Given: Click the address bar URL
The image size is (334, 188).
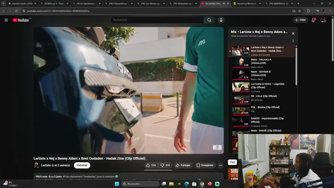Looking at the screenshot, I should pyautogui.click(x=58, y=11).
